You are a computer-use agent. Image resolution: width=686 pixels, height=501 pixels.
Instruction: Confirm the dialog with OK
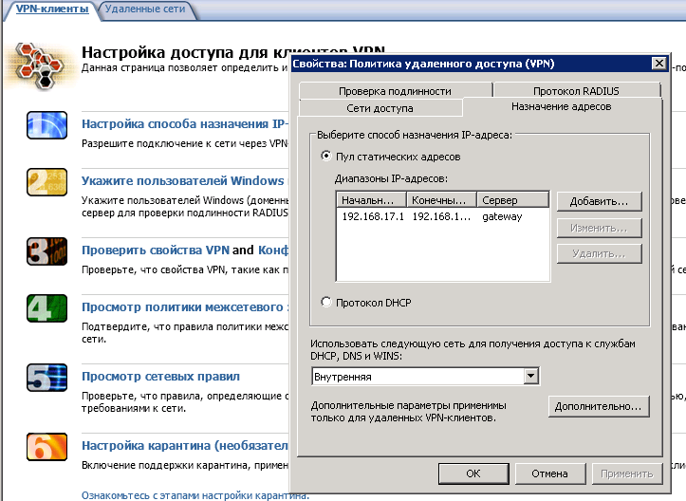473,473
